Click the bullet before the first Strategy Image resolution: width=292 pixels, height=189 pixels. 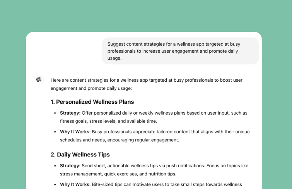(x=55, y=113)
